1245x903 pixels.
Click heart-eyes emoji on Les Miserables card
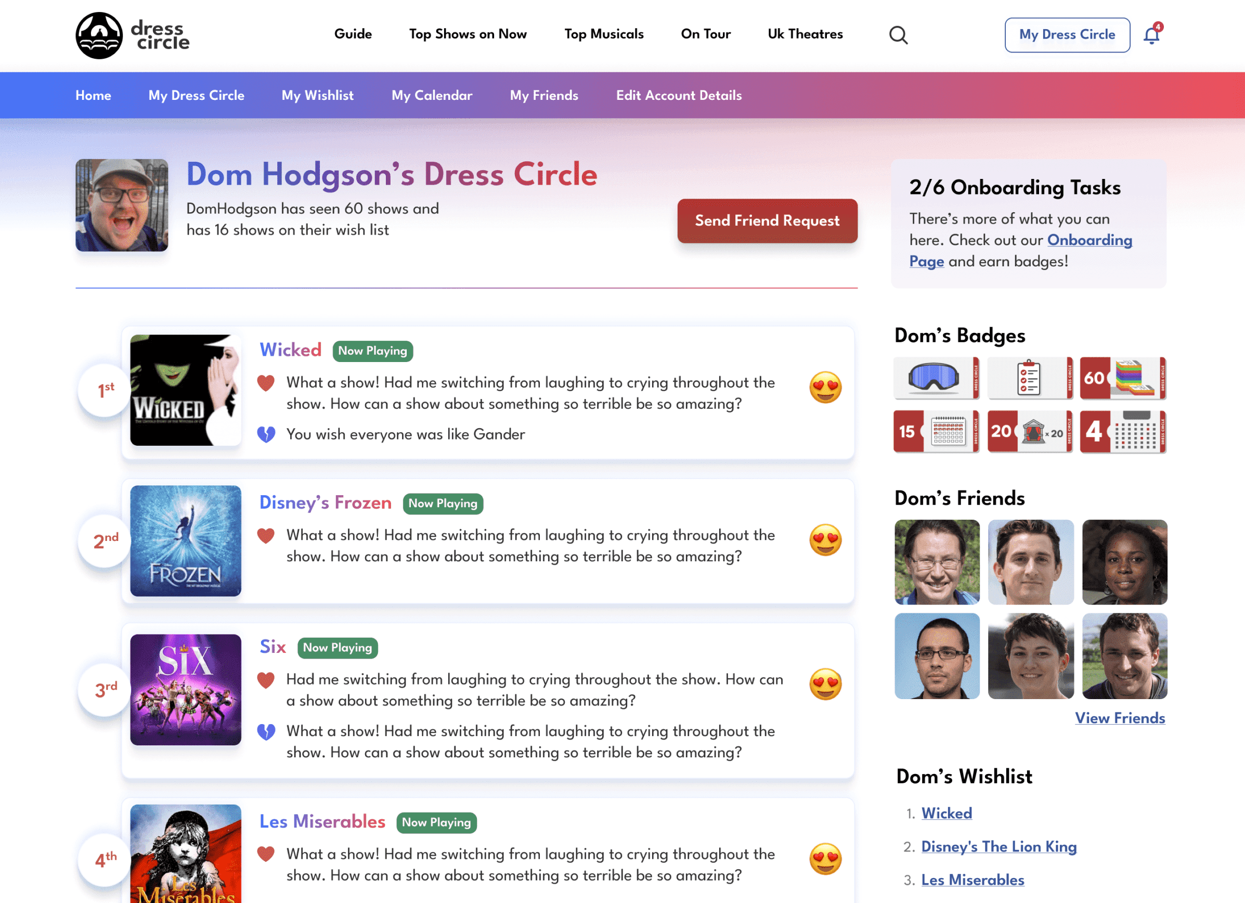click(x=825, y=859)
